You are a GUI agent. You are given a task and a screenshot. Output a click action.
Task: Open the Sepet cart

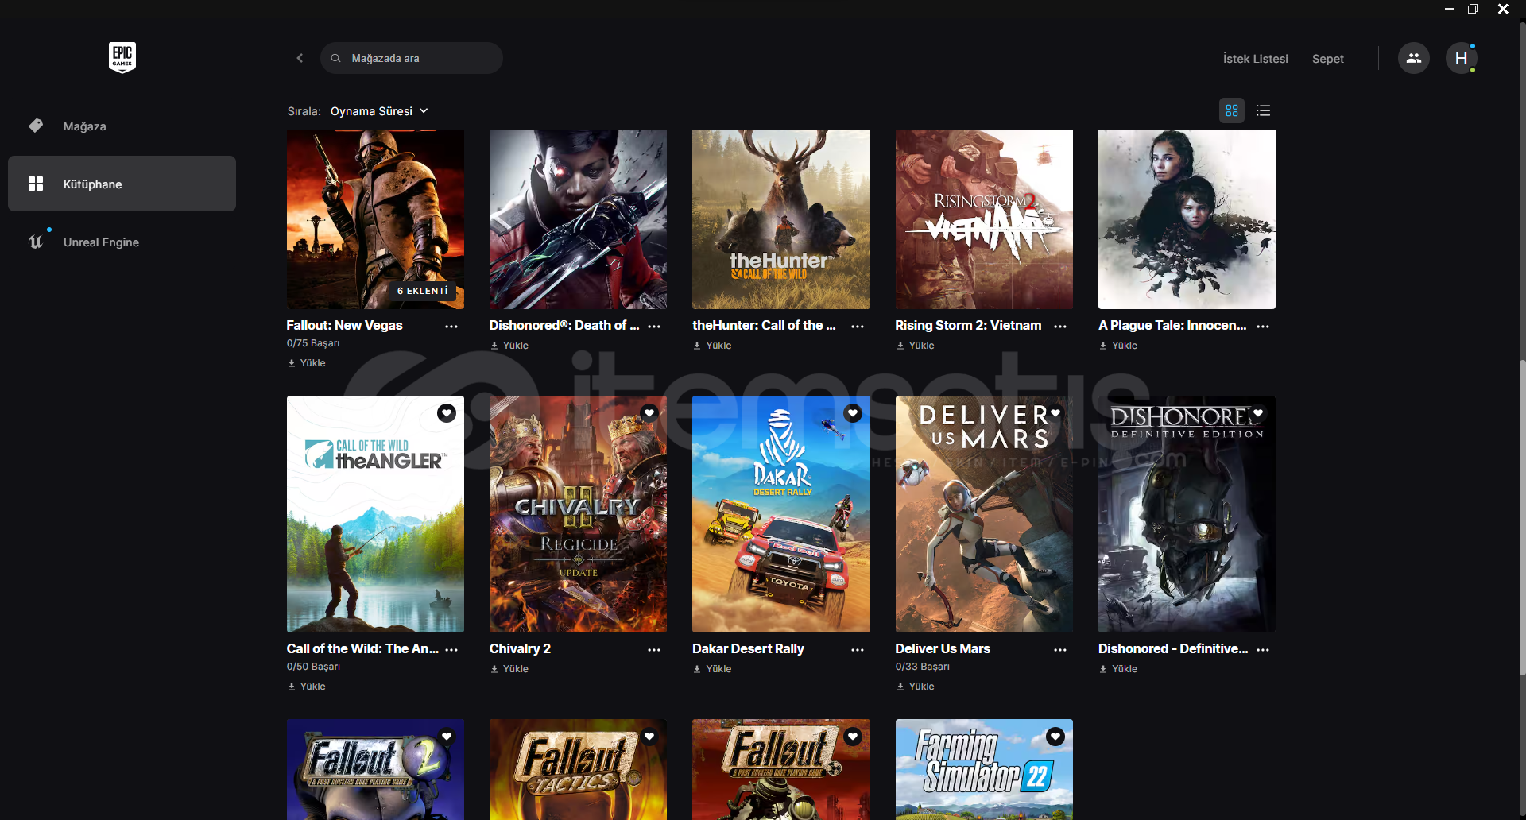click(x=1327, y=59)
